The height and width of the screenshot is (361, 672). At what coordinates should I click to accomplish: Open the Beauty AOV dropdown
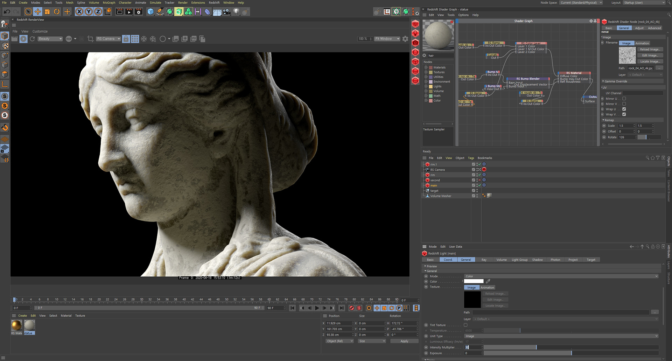pyautogui.click(x=50, y=39)
